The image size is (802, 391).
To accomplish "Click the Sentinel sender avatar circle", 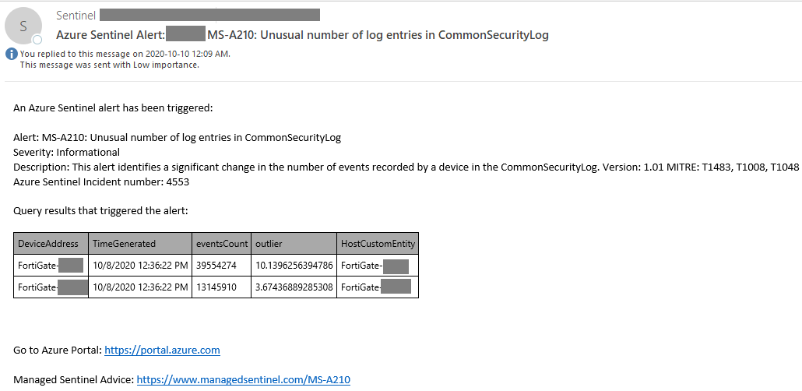I will pos(23,26).
